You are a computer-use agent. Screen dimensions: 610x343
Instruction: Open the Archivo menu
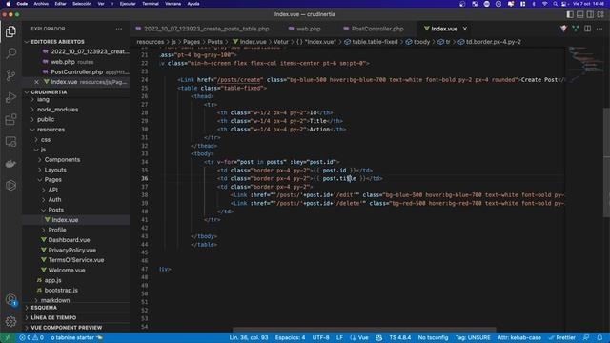41,4
